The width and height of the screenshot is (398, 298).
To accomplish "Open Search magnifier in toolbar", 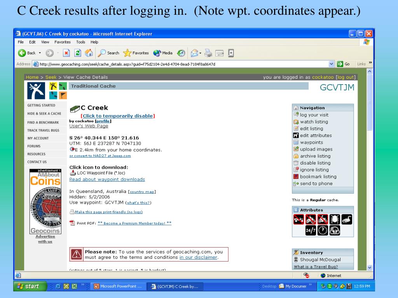I will (108, 53).
